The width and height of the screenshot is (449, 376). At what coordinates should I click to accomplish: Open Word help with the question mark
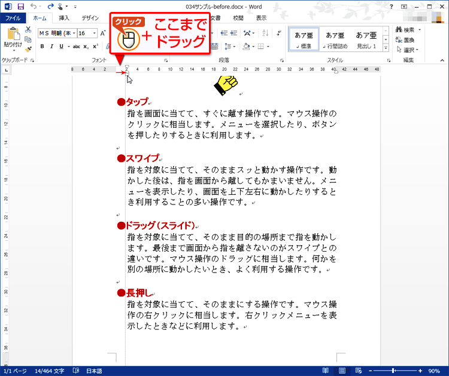click(x=391, y=7)
